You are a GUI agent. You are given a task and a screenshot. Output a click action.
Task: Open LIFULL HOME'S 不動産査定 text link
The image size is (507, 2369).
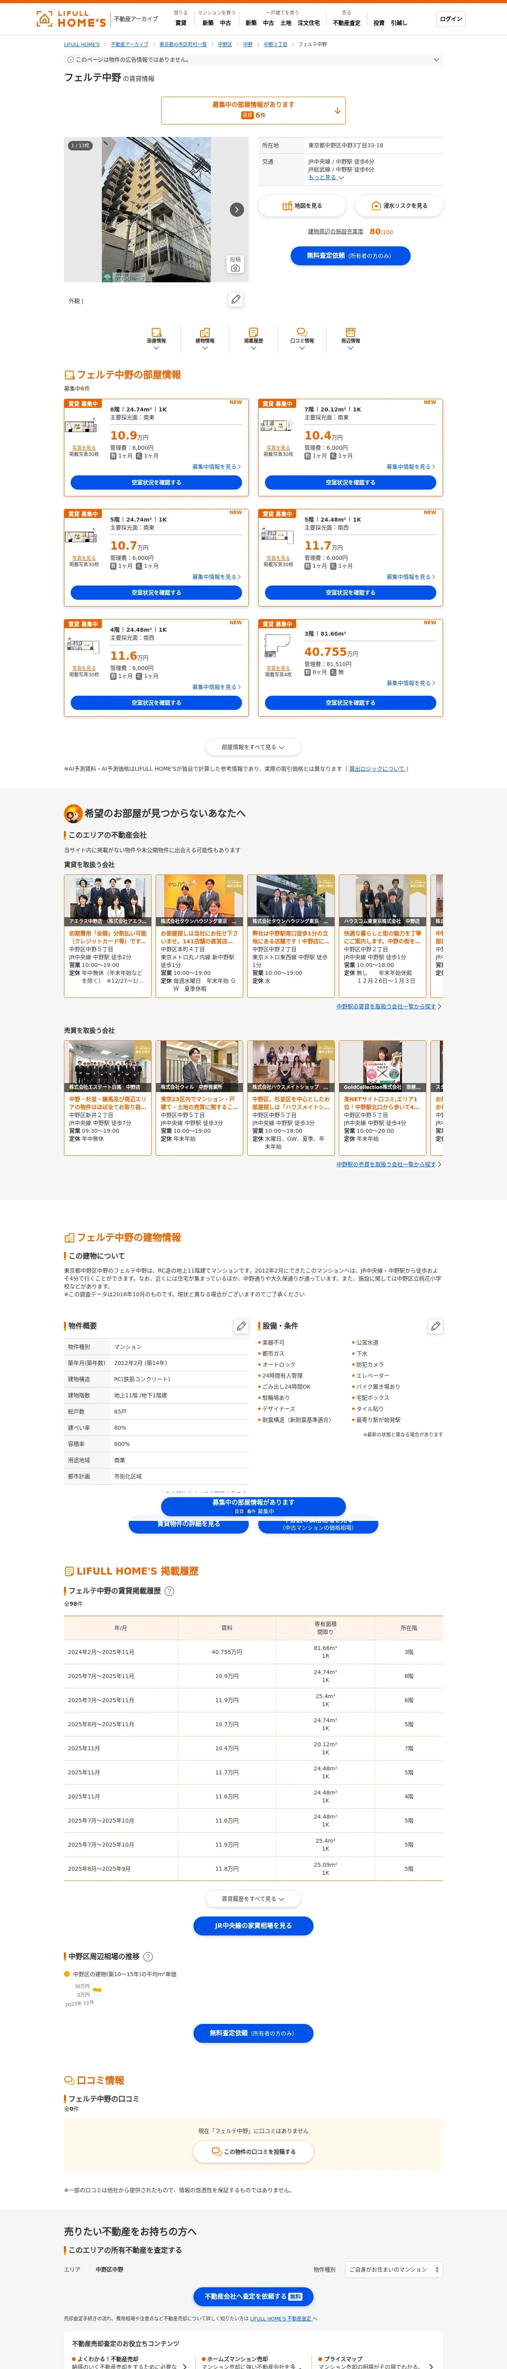point(281,2318)
